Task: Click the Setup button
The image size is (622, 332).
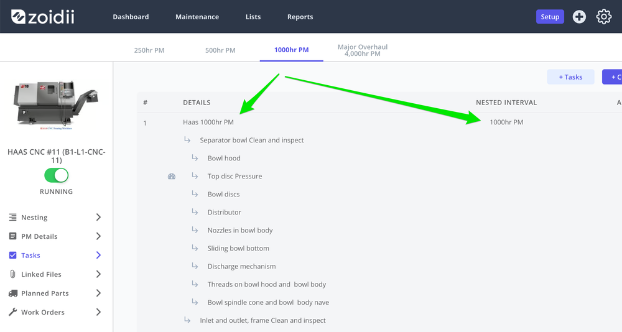Action: [550, 17]
